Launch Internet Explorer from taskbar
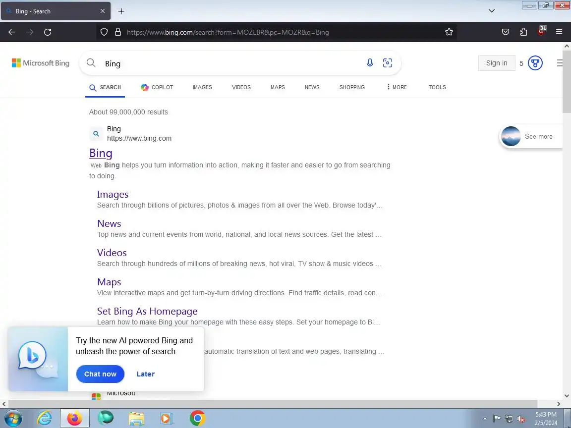The height and width of the screenshot is (428, 571). point(45,419)
